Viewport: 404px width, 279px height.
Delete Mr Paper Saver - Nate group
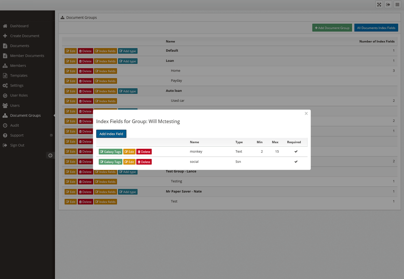point(85,192)
